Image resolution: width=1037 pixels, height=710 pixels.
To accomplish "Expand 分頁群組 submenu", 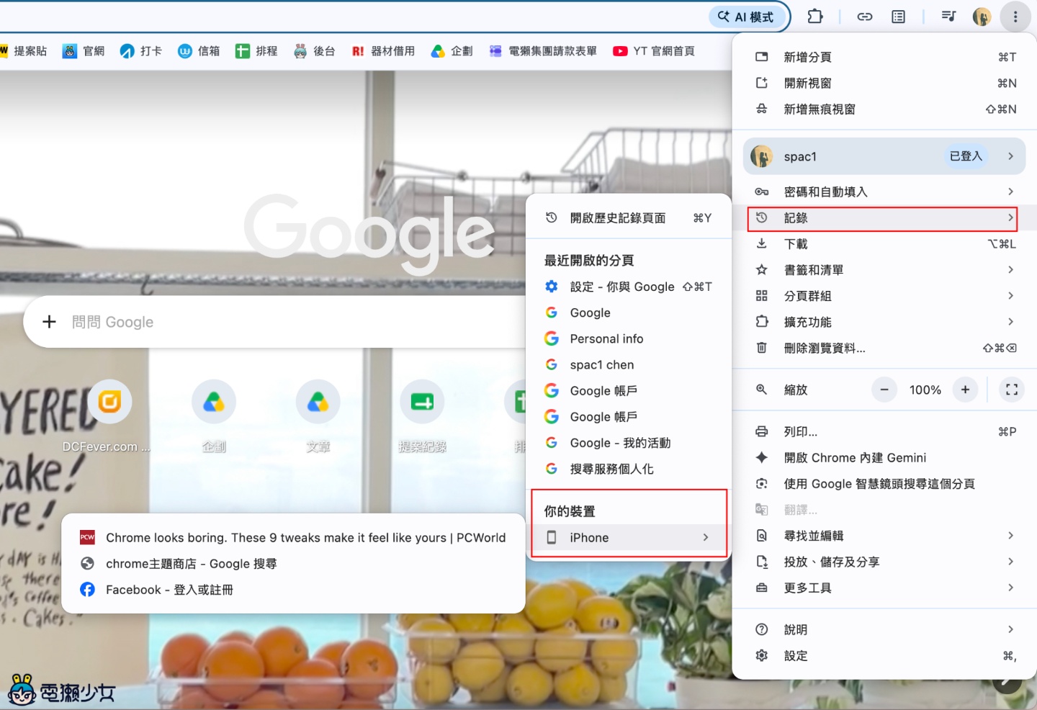I will pyautogui.click(x=884, y=296).
